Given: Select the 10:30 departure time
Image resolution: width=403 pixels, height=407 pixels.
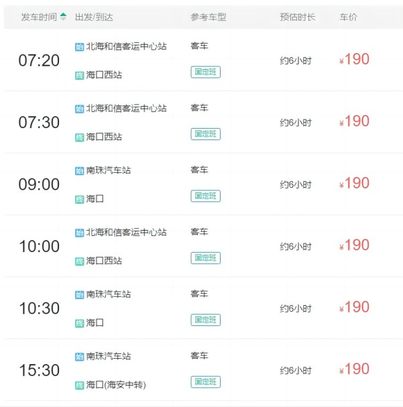Looking at the screenshot, I should pyautogui.click(x=39, y=308).
